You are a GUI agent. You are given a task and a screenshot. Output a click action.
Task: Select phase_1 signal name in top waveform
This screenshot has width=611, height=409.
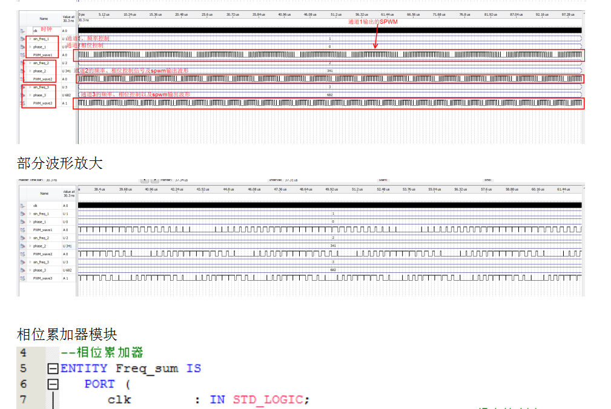(39, 47)
